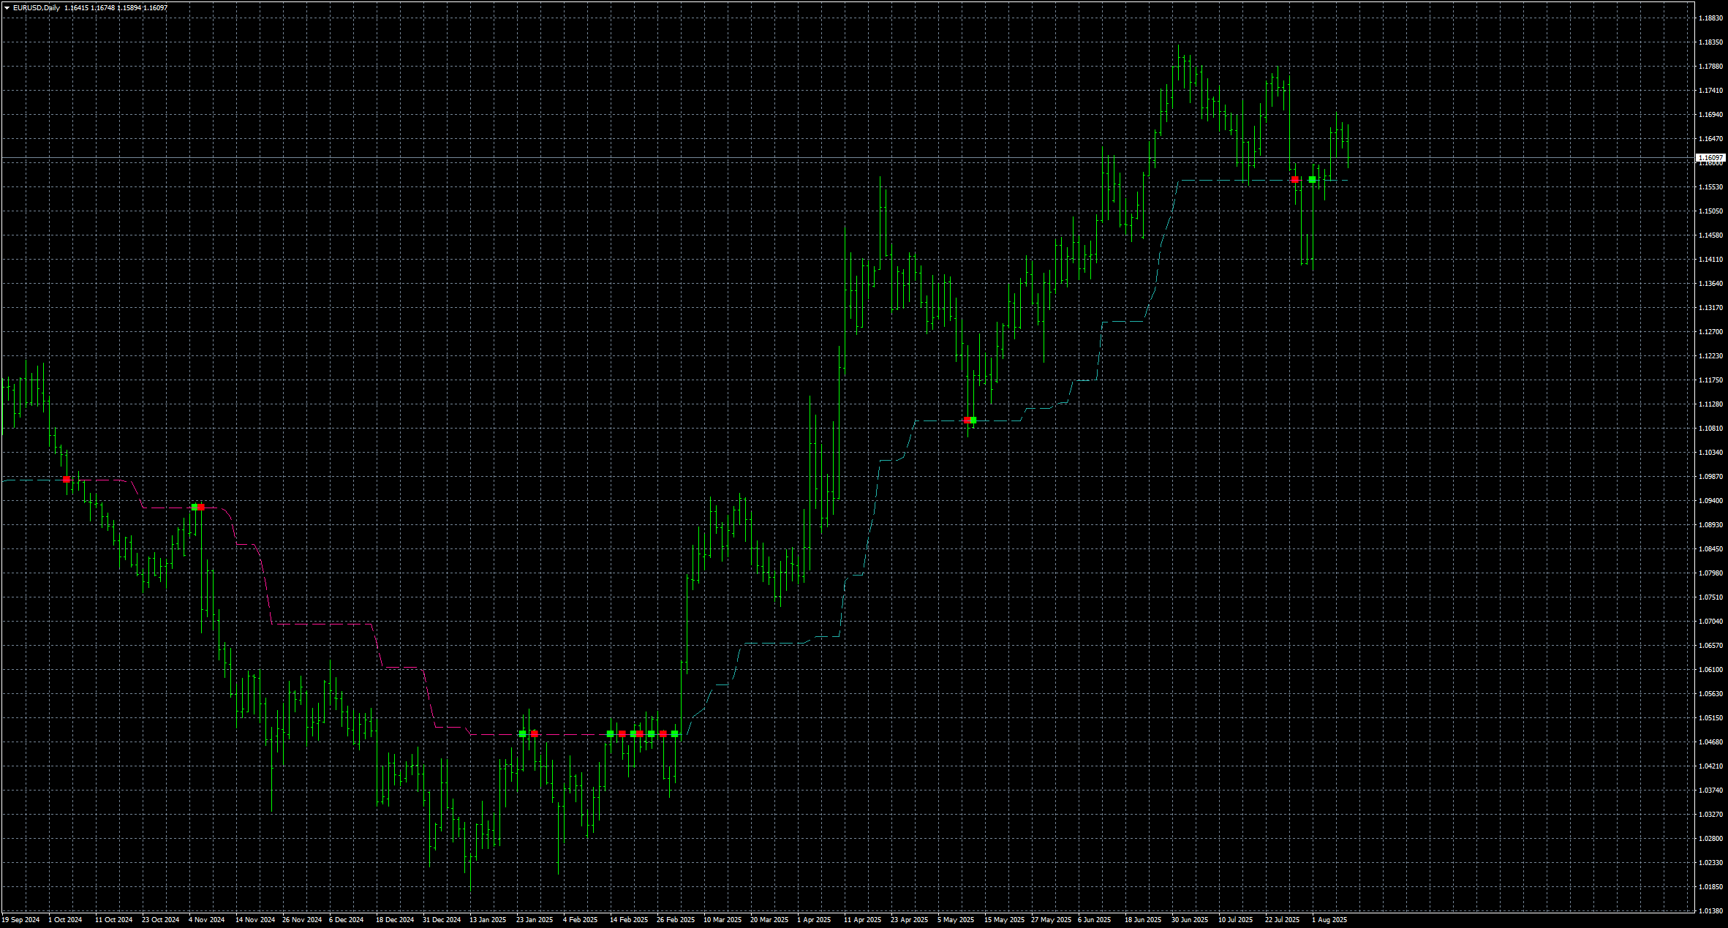Image resolution: width=1728 pixels, height=928 pixels.
Task: Select the red signal marker near 22 Jul 2025
Action: pyautogui.click(x=1295, y=180)
